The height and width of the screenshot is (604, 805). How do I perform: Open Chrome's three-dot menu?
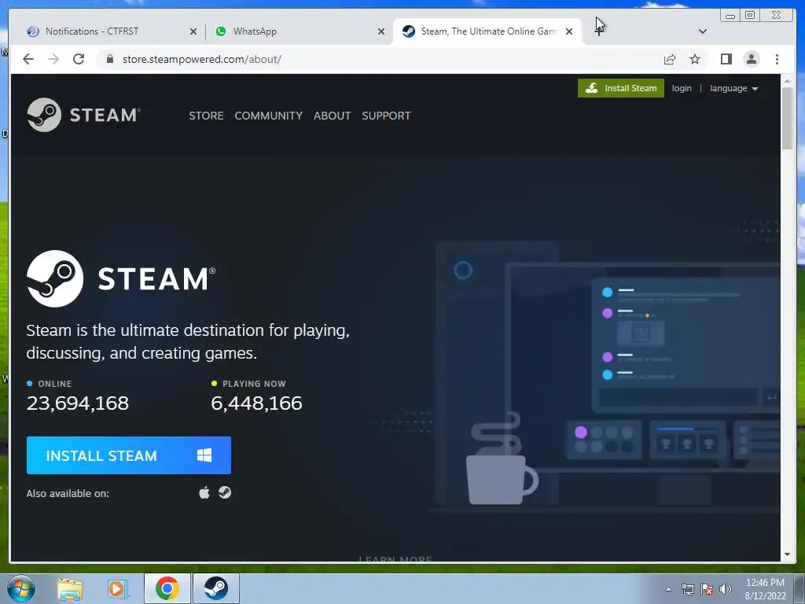[x=777, y=59]
